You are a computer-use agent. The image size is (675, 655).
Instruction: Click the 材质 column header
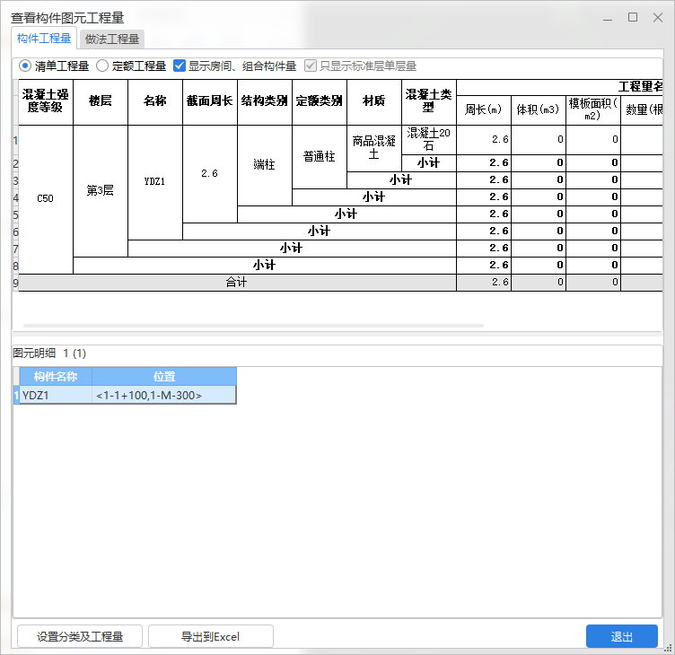373,102
